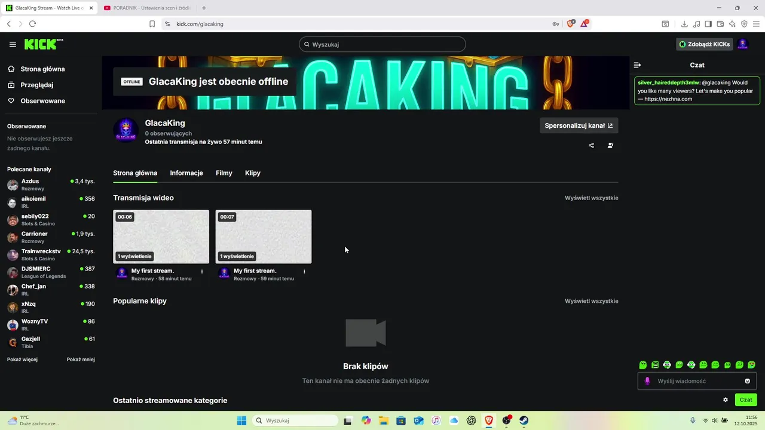
Task: Open chat settings gear icon
Action: point(726,400)
